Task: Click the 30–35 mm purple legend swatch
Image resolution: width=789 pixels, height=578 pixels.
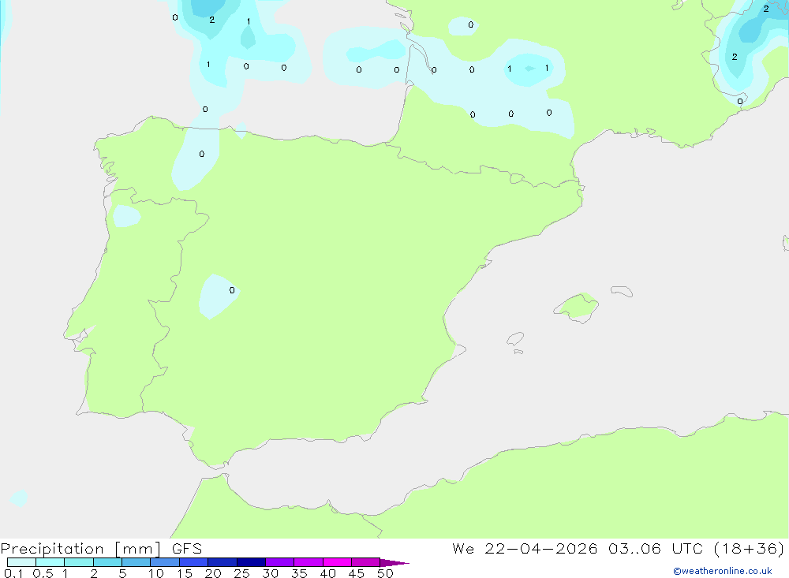Action: point(280,562)
